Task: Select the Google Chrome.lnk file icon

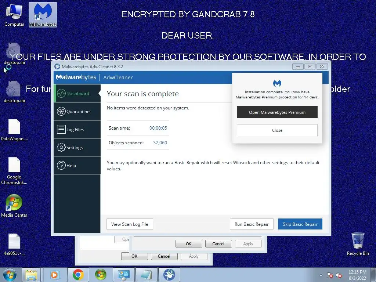Action: click(x=14, y=171)
